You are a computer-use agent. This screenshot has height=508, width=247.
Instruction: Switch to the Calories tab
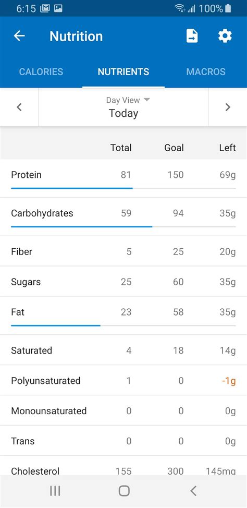pos(41,71)
